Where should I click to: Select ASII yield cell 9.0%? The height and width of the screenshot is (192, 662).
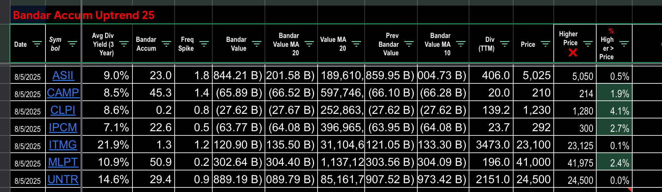pos(107,75)
